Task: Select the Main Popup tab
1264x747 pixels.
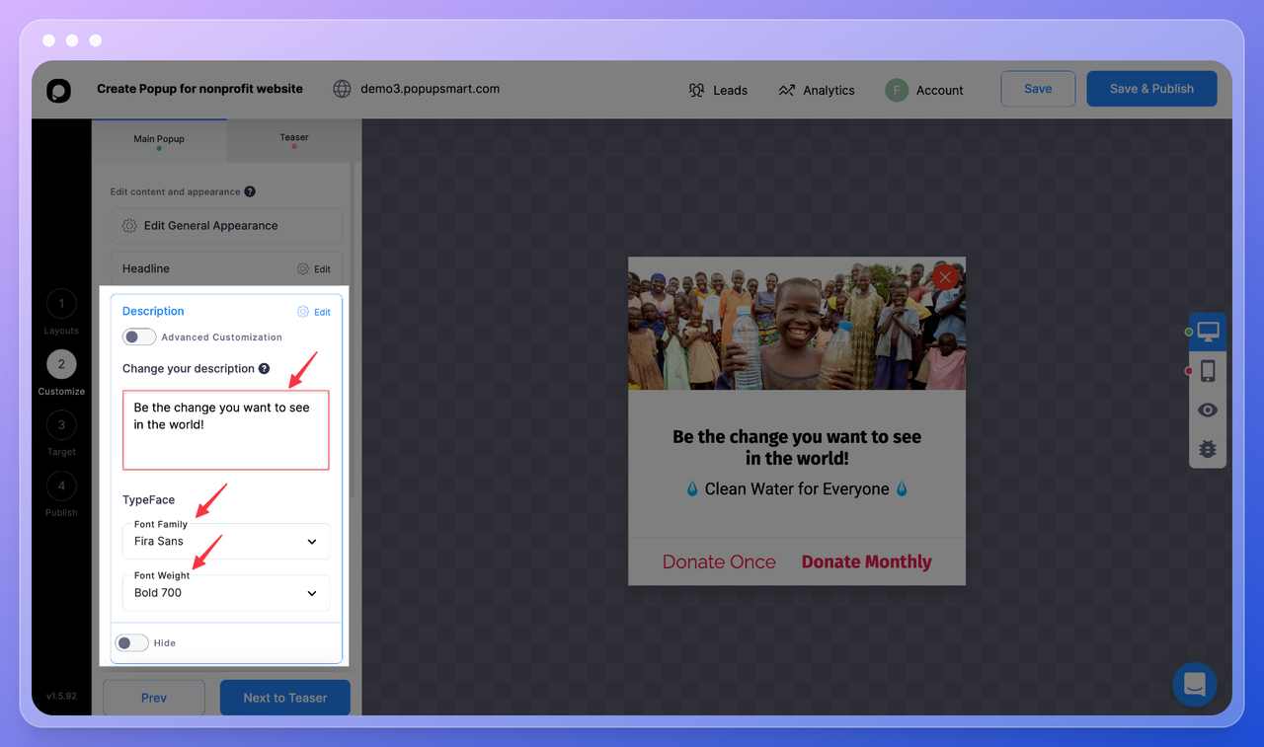Action: pos(159,139)
